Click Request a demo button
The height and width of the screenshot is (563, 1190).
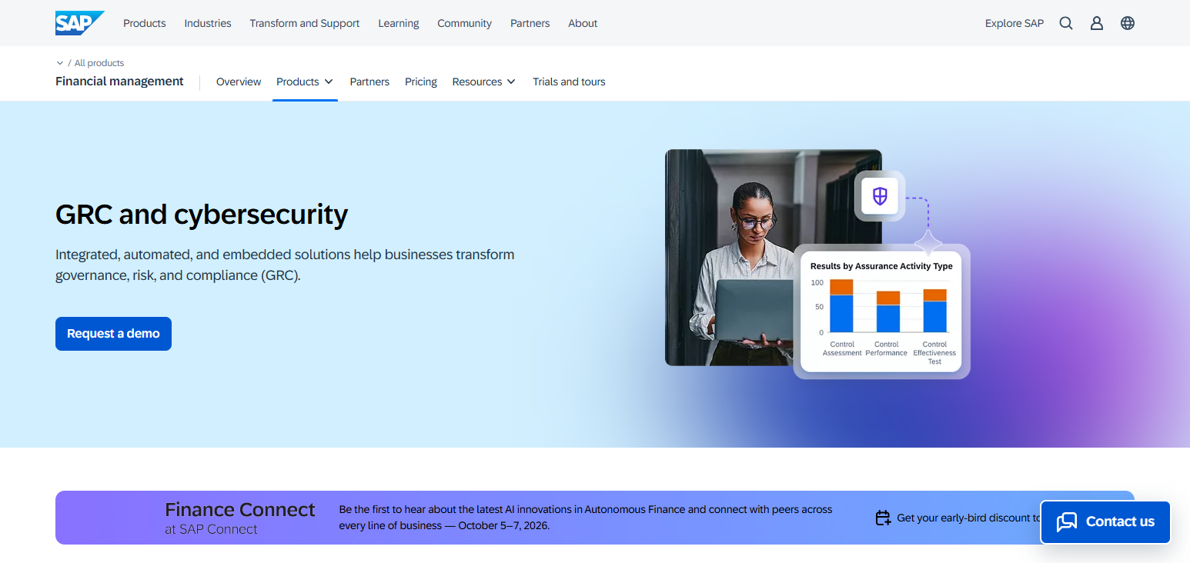[x=113, y=334]
